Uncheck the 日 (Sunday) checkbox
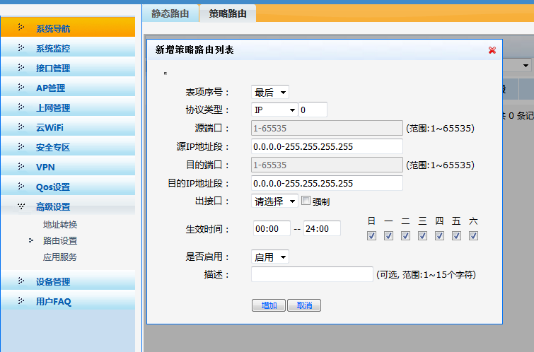 371,235
